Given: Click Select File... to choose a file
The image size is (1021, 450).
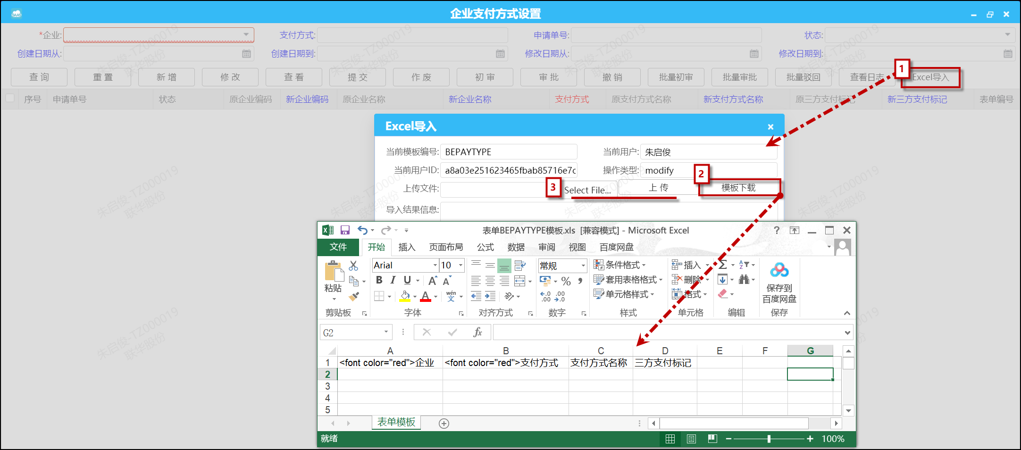Looking at the screenshot, I should pyautogui.click(x=587, y=190).
